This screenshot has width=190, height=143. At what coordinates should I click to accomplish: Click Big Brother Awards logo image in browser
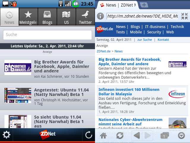[x=178, y=64]
